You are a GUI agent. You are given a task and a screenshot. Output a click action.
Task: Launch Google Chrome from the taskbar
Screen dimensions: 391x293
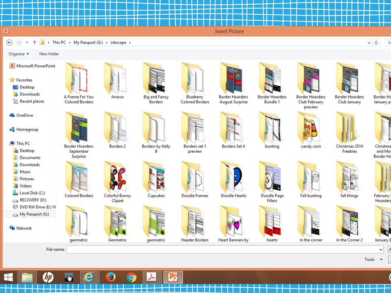tap(131, 277)
